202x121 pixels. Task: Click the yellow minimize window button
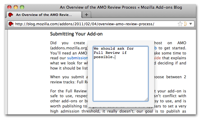coord(16,7)
